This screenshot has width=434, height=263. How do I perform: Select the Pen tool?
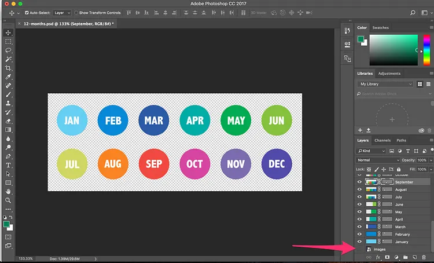click(x=8, y=156)
